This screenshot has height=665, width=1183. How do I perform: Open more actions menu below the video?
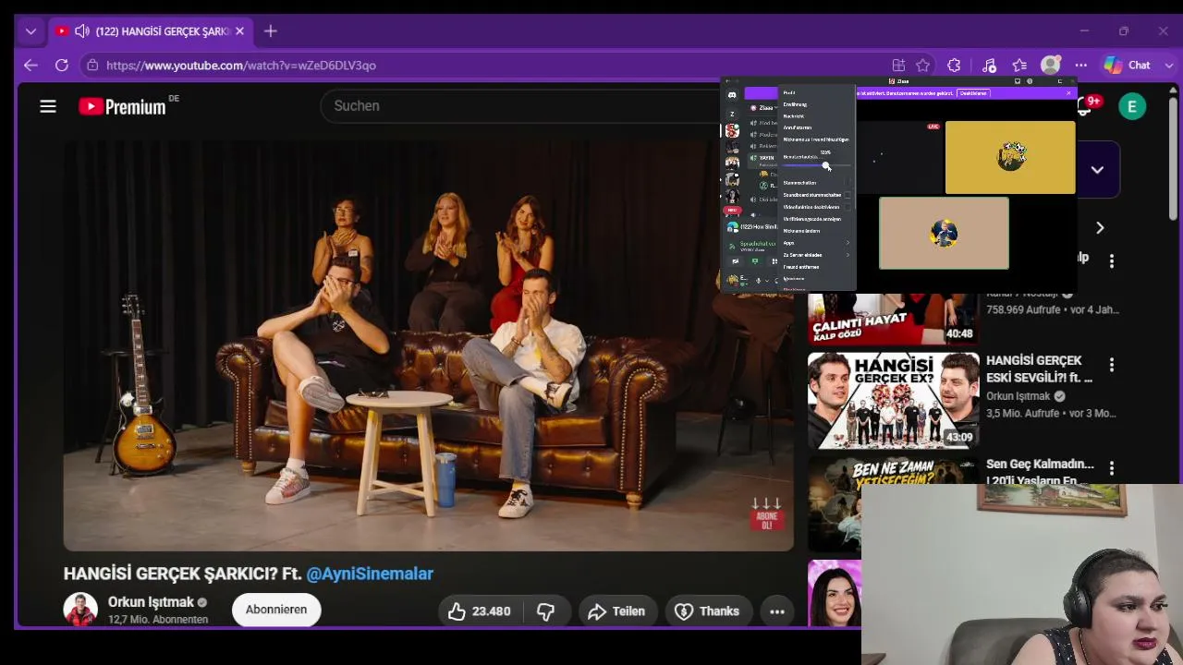tap(777, 611)
